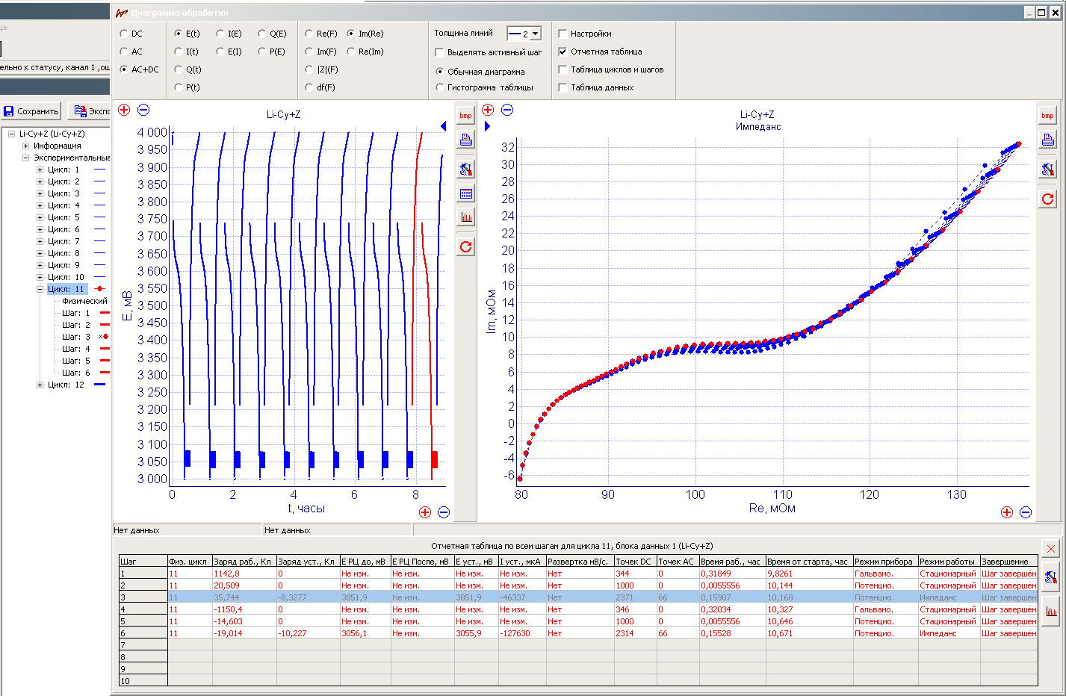Enable the Настройки checkbox

[x=563, y=34]
